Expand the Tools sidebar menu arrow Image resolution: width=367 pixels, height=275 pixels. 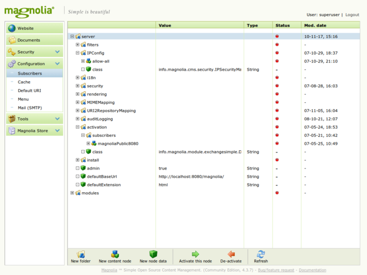[57, 119]
